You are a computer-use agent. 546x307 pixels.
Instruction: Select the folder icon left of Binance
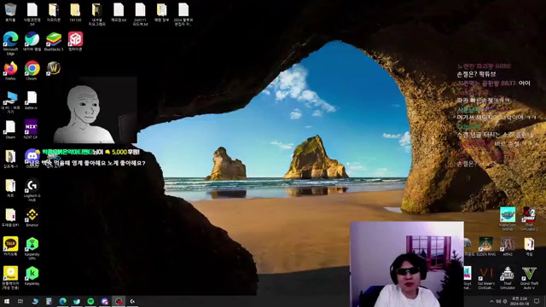click(10, 217)
